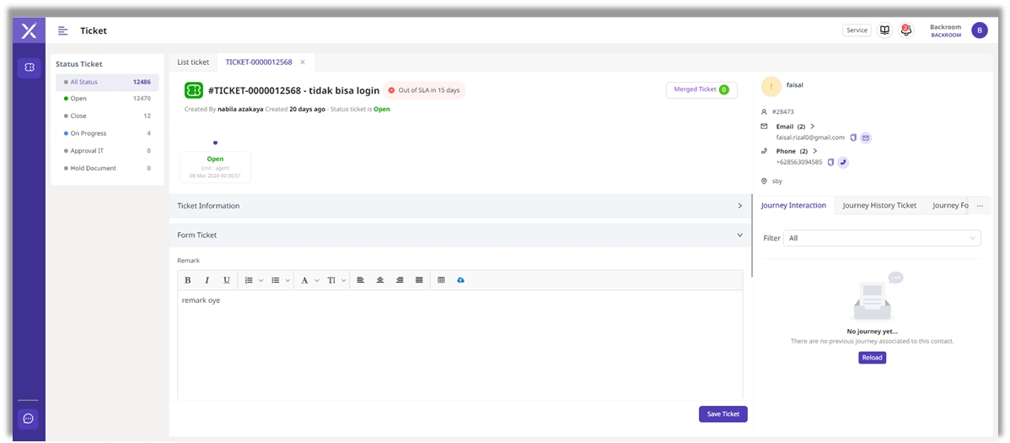Collapse the Form Ticket section
This screenshot has height=443, width=1010.
click(x=739, y=235)
